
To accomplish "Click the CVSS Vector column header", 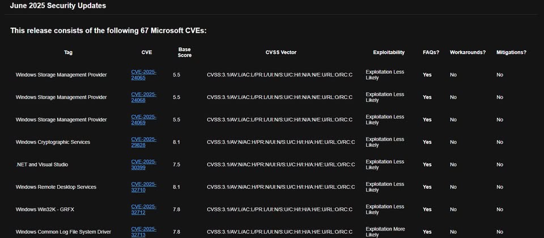I will 281,52.
